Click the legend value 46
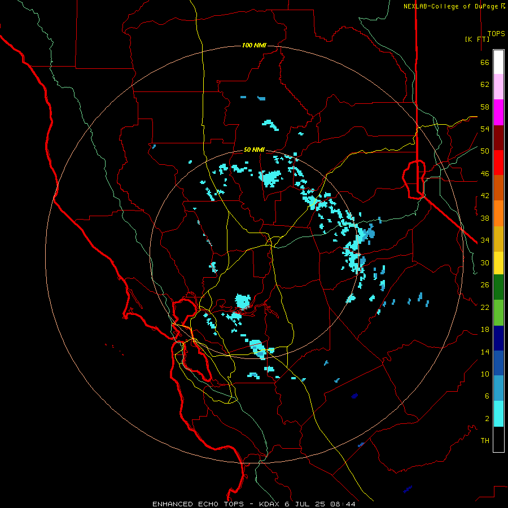Image resolution: width=508 pixels, height=508 pixels. pyautogui.click(x=485, y=174)
